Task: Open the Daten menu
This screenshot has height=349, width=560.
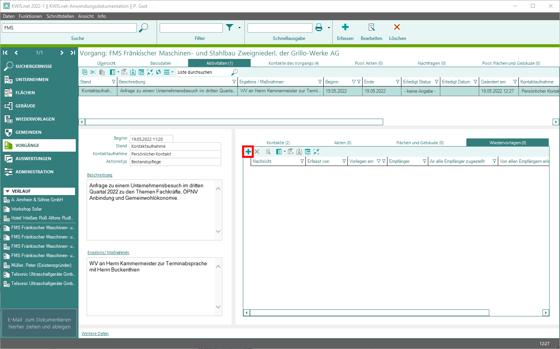Action: (x=9, y=16)
